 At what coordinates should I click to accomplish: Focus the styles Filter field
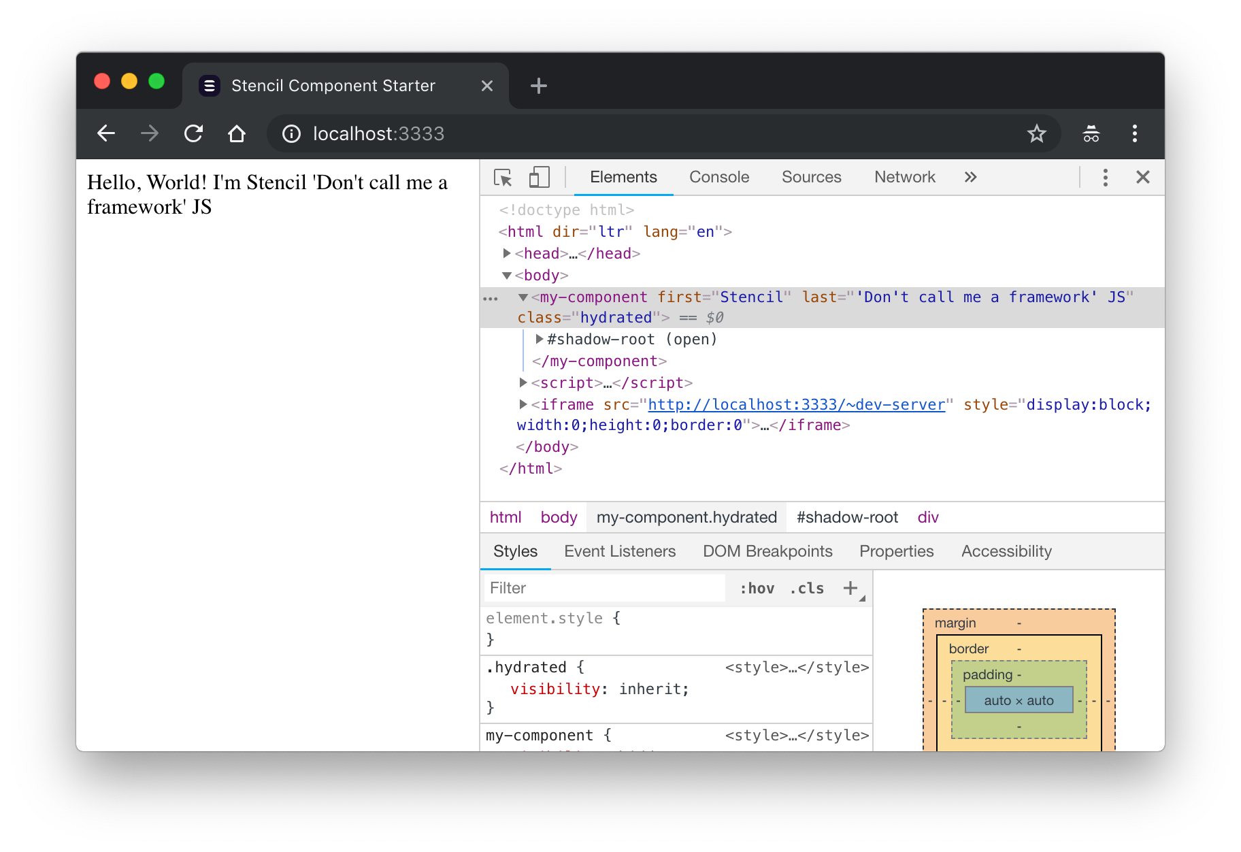click(x=604, y=588)
